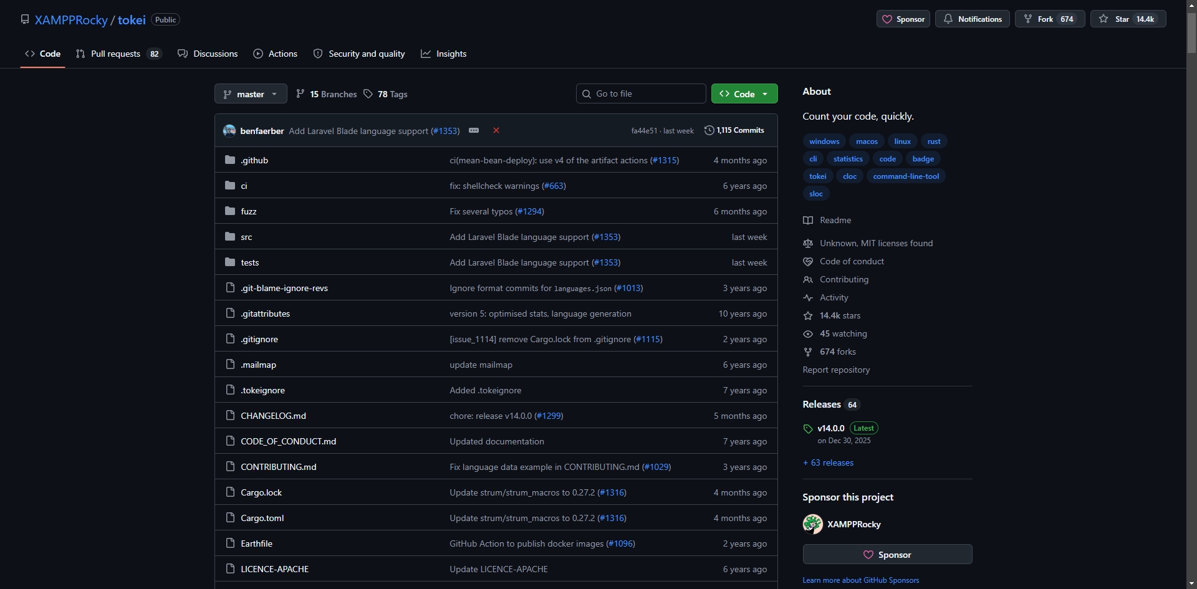The height and width of the screenshot is (589, 1197).
Task: Click the .gitattributes file icon
Action: point(230,314)
